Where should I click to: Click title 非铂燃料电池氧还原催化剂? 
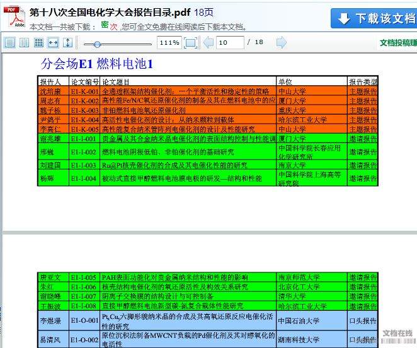coord(144,110)
